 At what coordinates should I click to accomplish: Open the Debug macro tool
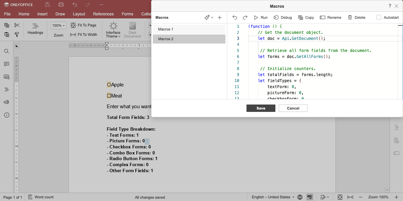[282, 17]
